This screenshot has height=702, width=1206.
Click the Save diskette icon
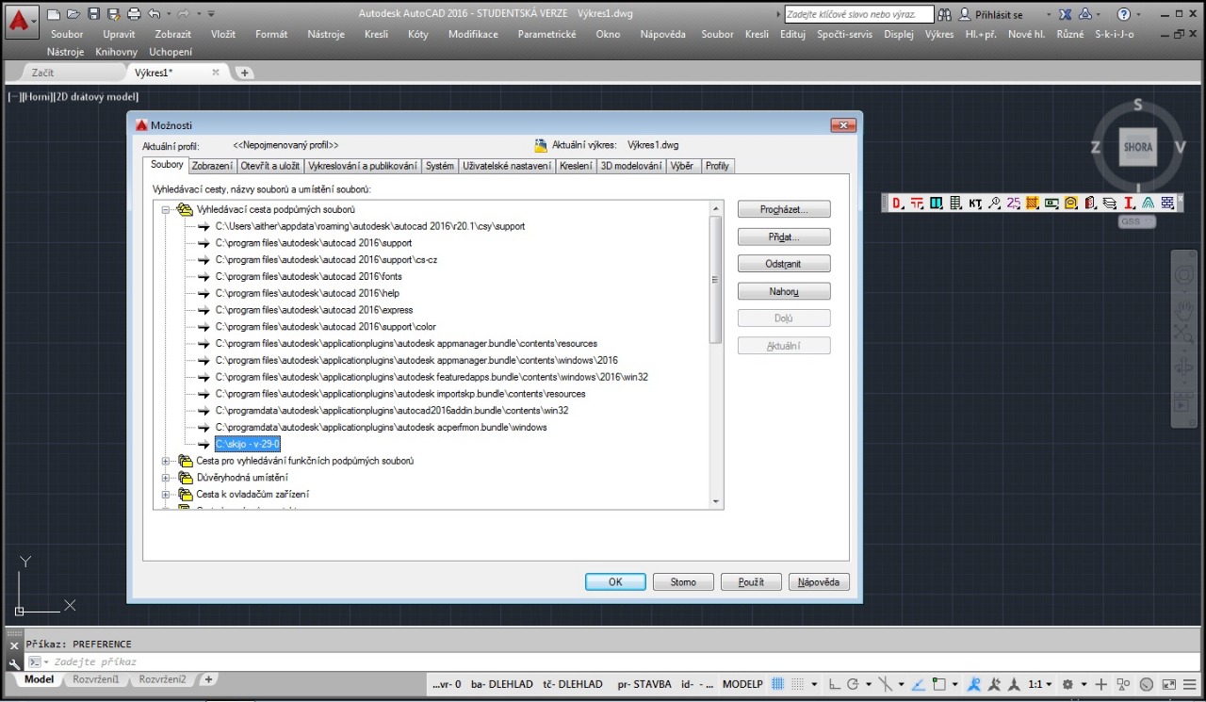(94, 14)
